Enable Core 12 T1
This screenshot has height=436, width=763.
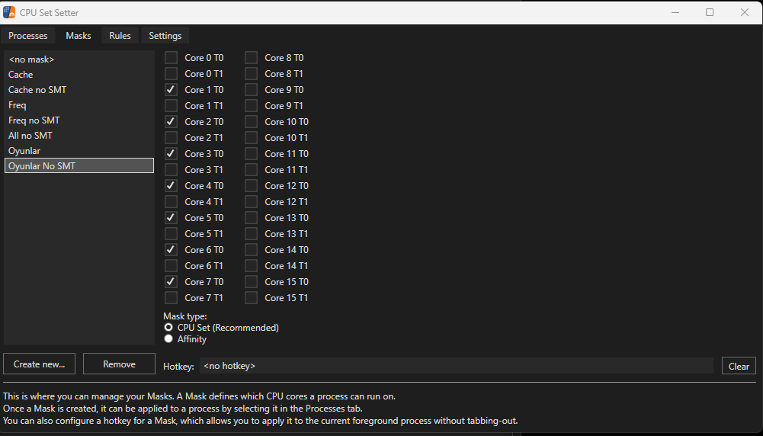point(251,201)
